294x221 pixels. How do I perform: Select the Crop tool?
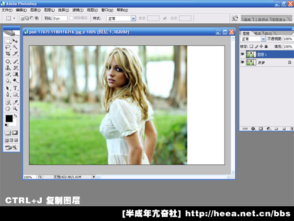(x=8, y=54)
